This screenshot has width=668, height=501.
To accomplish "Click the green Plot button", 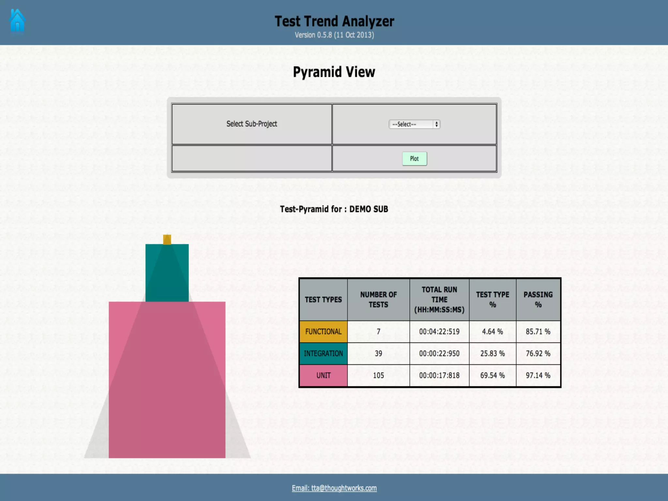I will point(414,159).
